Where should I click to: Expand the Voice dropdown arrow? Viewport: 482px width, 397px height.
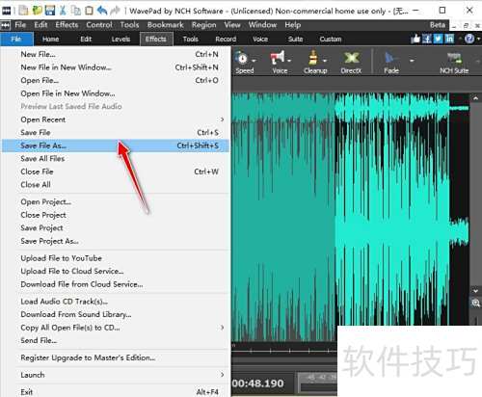pos(289,61)
